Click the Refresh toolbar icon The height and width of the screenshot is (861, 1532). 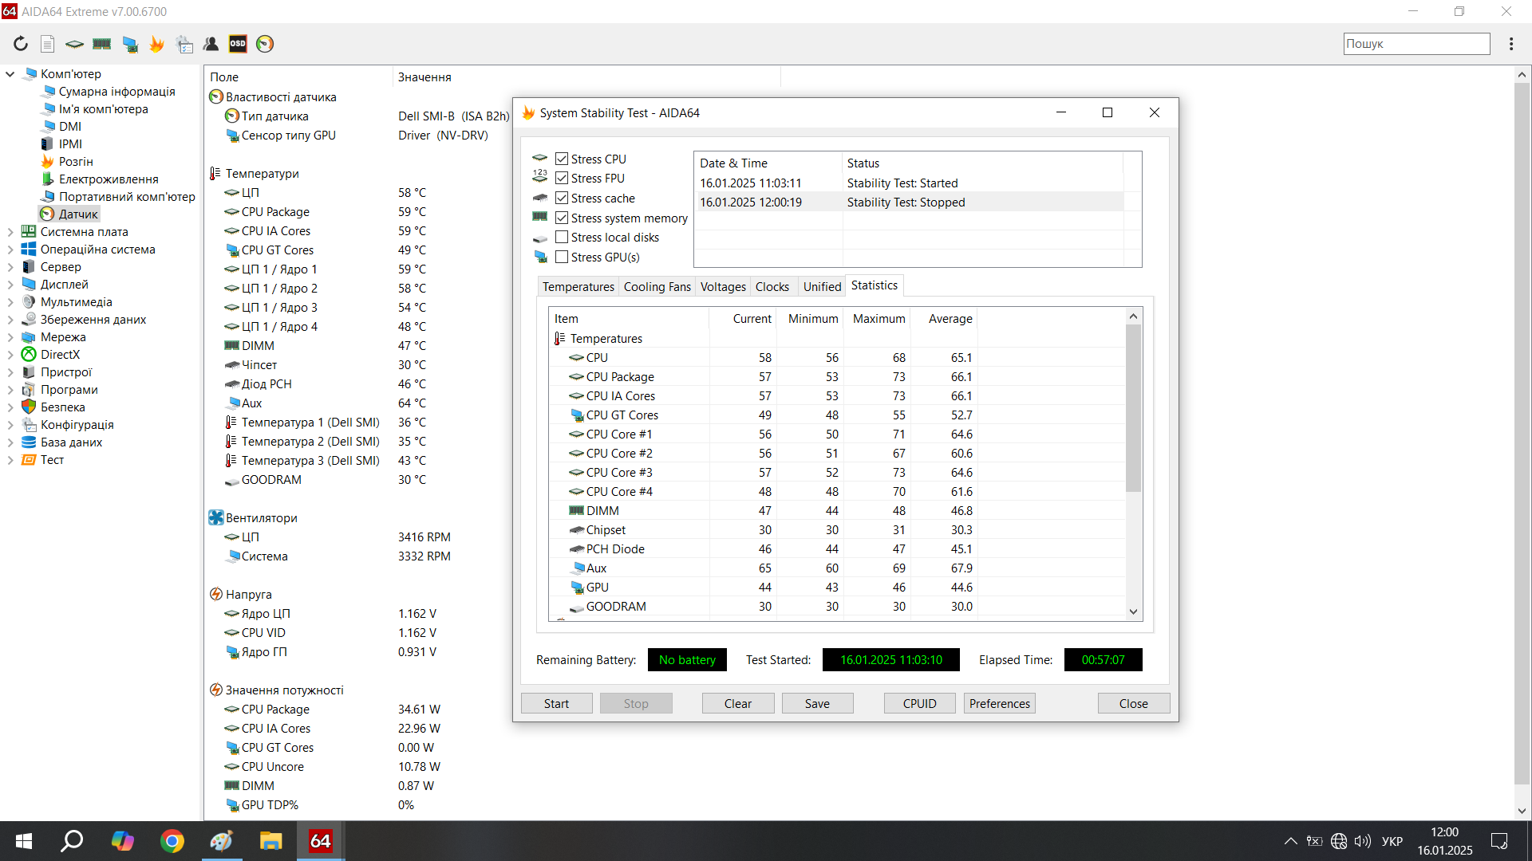pyautogui.click(x=21, y=44)
